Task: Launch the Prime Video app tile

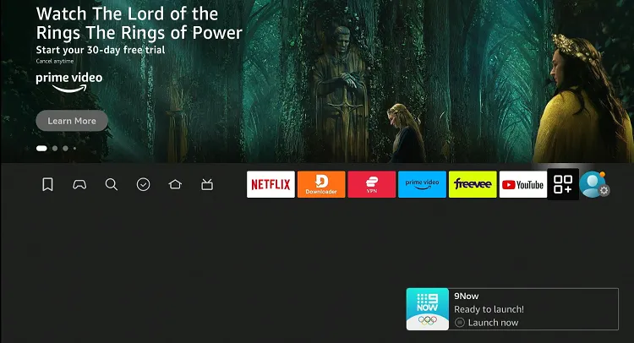Action: (x=422, y=184)
